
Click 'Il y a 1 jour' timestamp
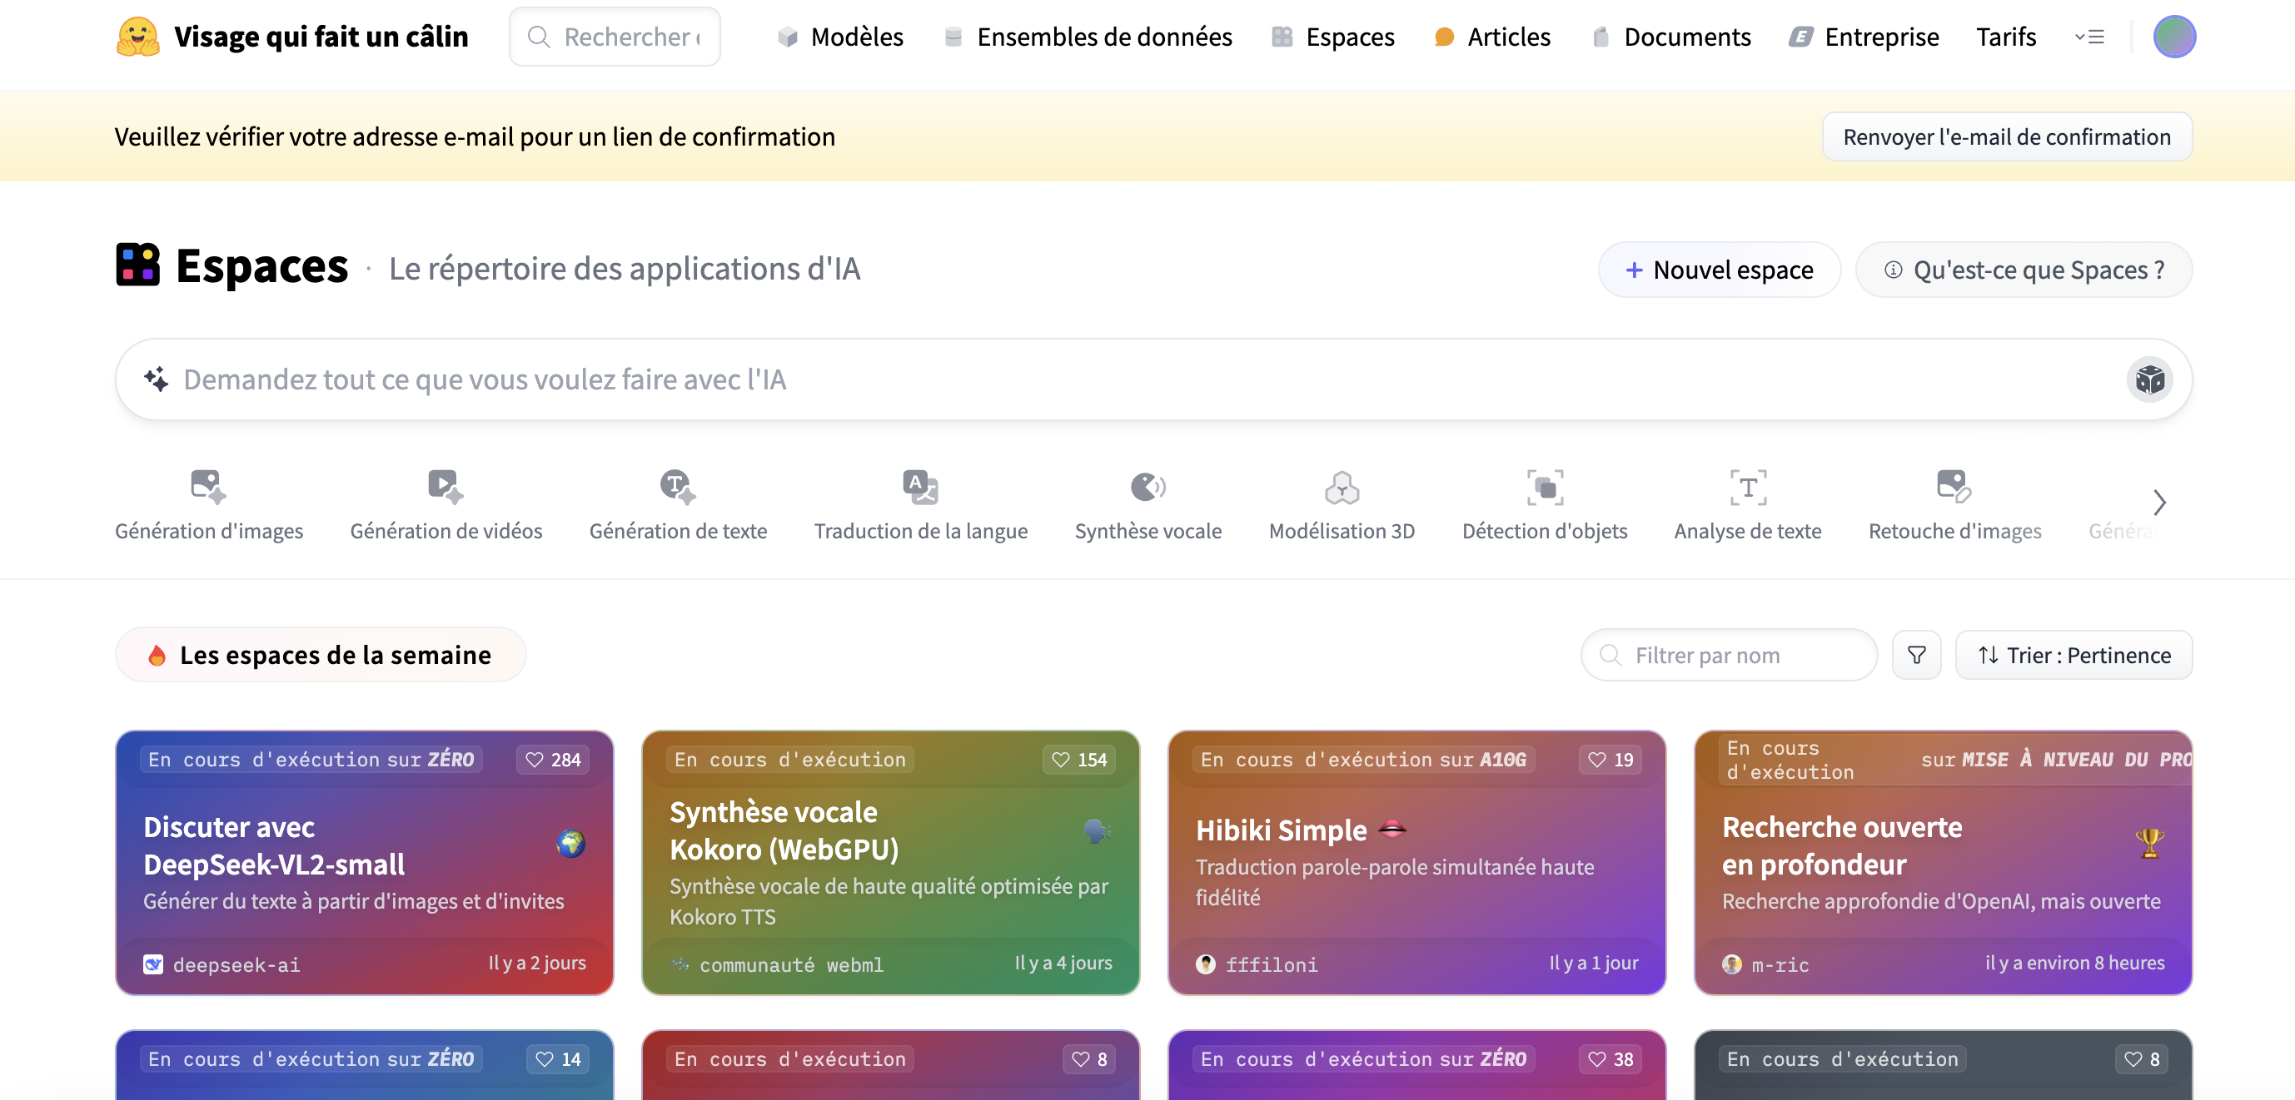(x=1593, y=963)
